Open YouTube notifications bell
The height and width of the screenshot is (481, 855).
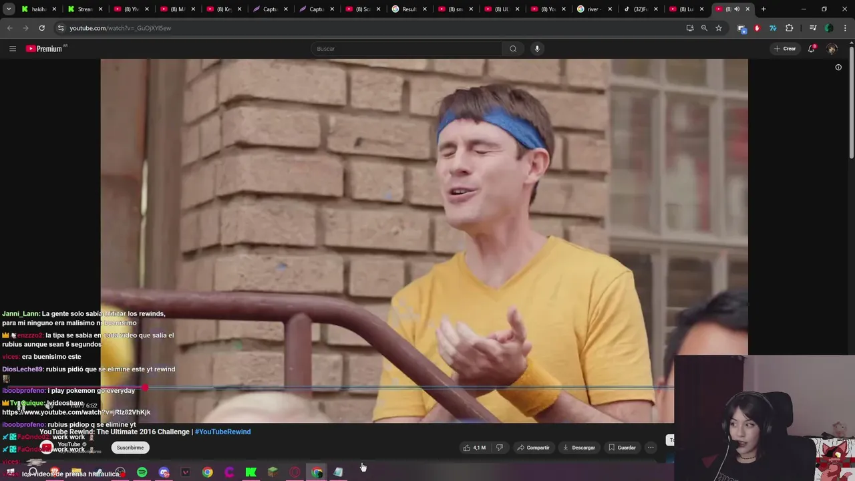(x=812, y=49)
